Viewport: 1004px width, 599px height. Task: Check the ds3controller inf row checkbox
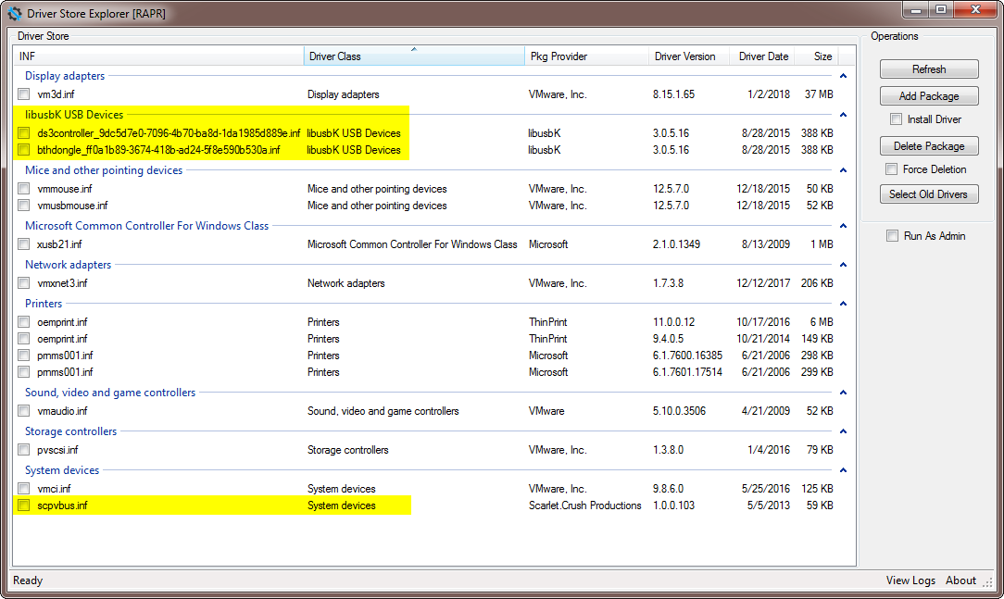pos(24,133)
